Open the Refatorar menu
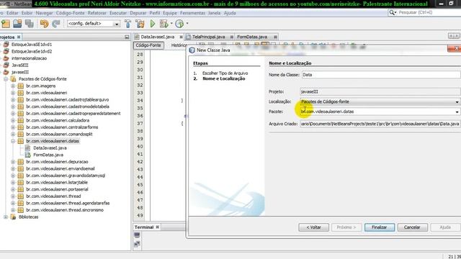 [97, 13]
